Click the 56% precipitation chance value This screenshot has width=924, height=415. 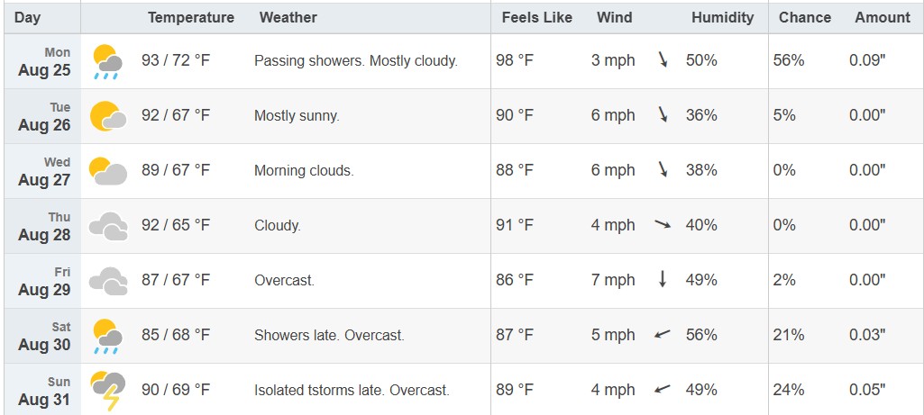789,60
